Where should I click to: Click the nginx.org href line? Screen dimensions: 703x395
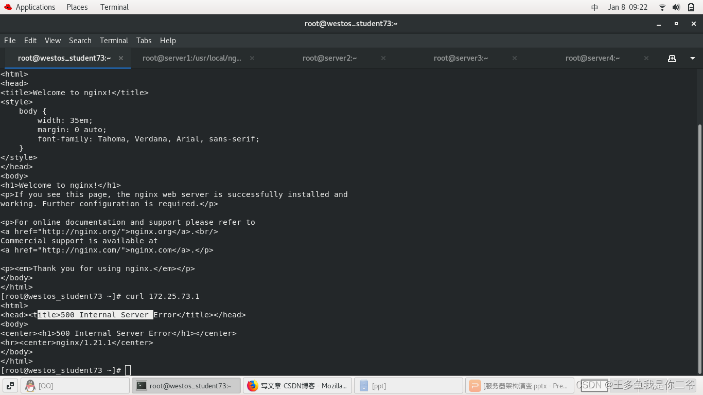[109, 231]
